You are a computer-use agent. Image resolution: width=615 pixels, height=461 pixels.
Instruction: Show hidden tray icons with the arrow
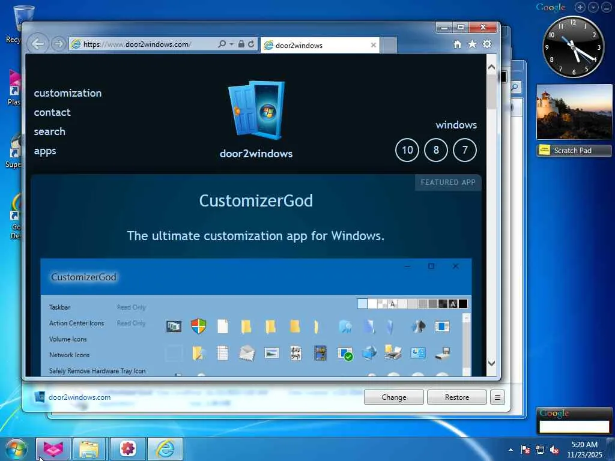510,450
